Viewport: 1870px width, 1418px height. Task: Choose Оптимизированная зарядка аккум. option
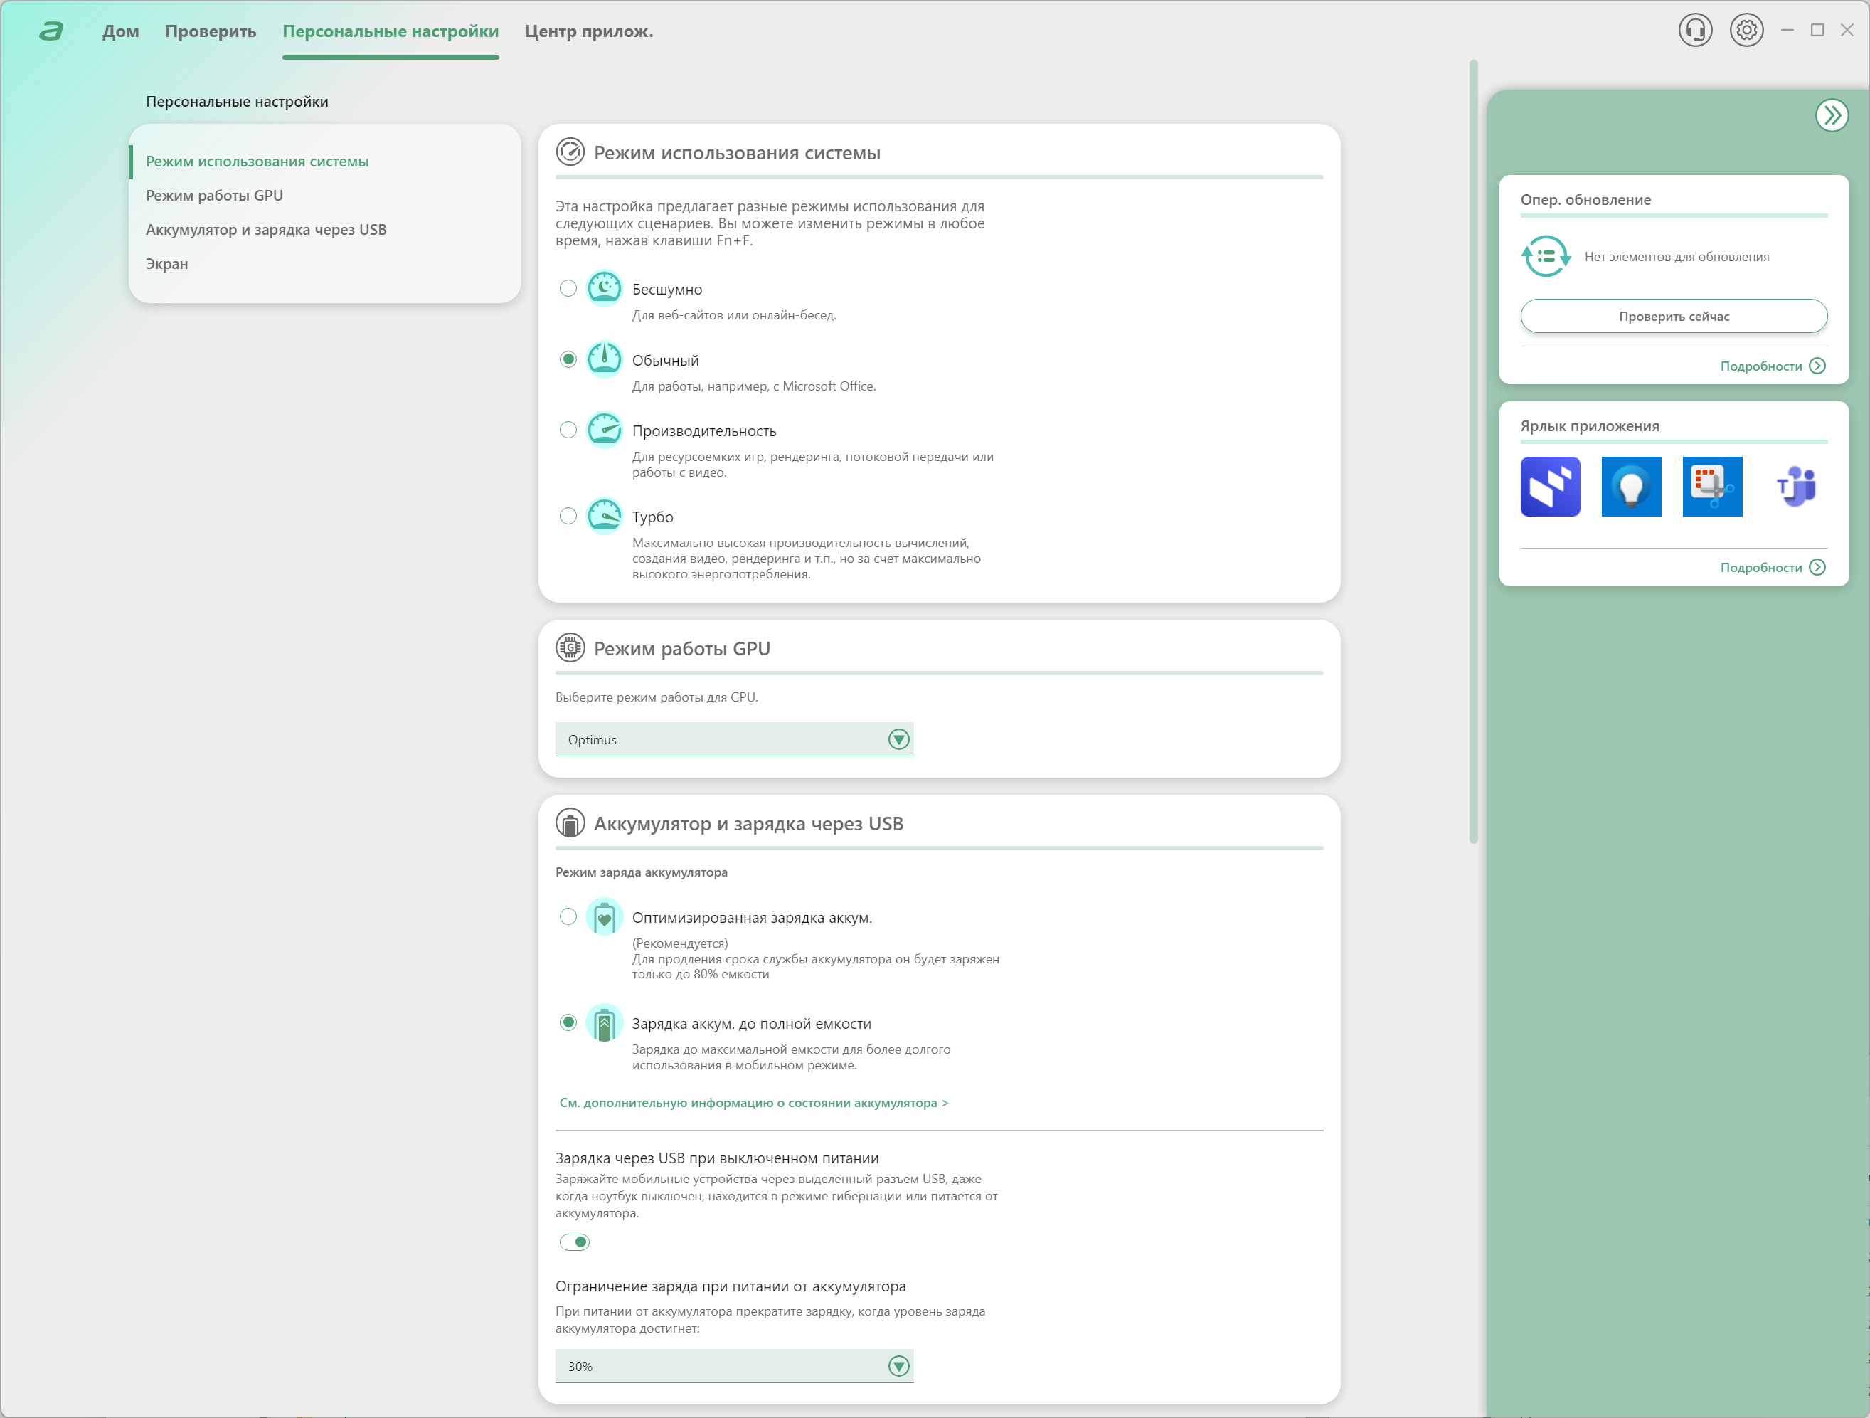[x=568, y=917]
